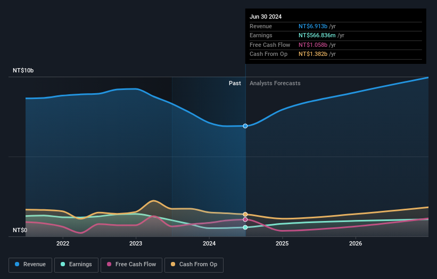Click the Cash From Op label in tooltip
This screenshot has height=279, width=437.
tap(268, 54)
